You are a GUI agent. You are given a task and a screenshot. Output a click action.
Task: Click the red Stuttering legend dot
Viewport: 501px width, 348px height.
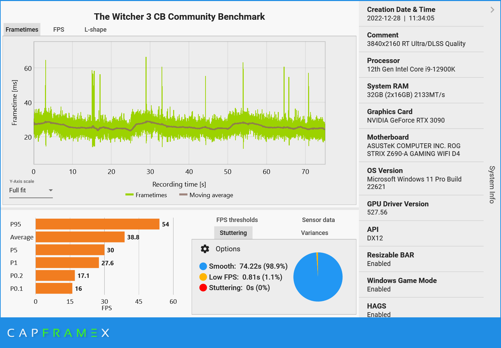[203, 288]
